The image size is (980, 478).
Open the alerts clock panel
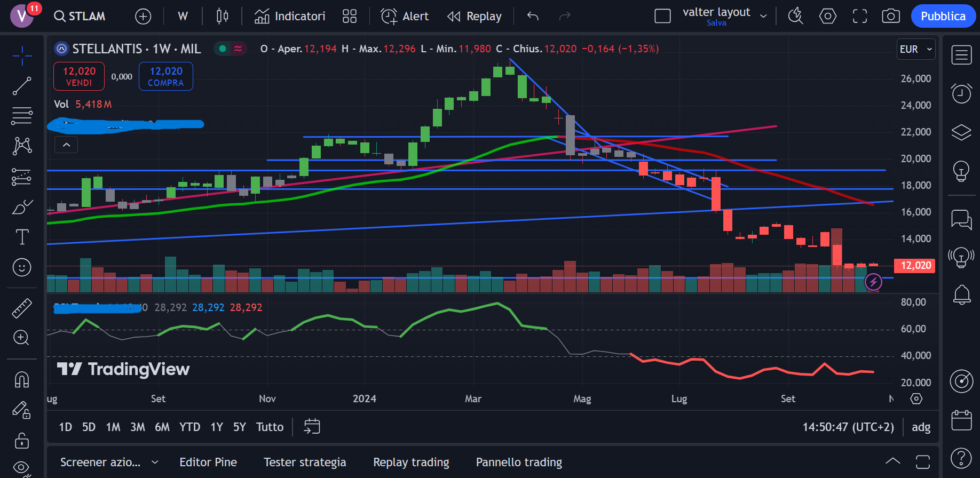[961, 93]
